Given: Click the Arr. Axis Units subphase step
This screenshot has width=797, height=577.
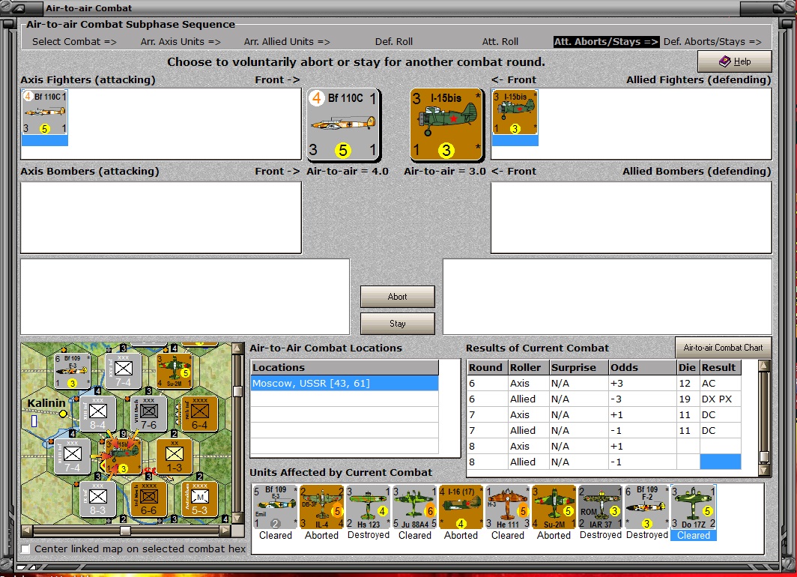Looking at the screenshot, I should [x=181, y=42].
